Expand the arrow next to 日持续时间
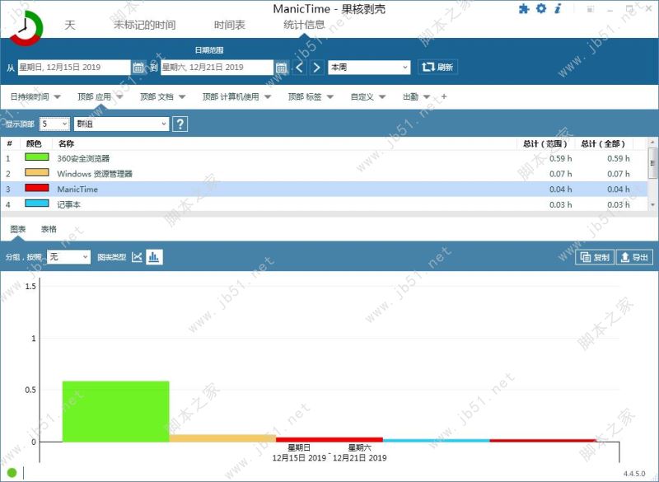 pos(57,97)
